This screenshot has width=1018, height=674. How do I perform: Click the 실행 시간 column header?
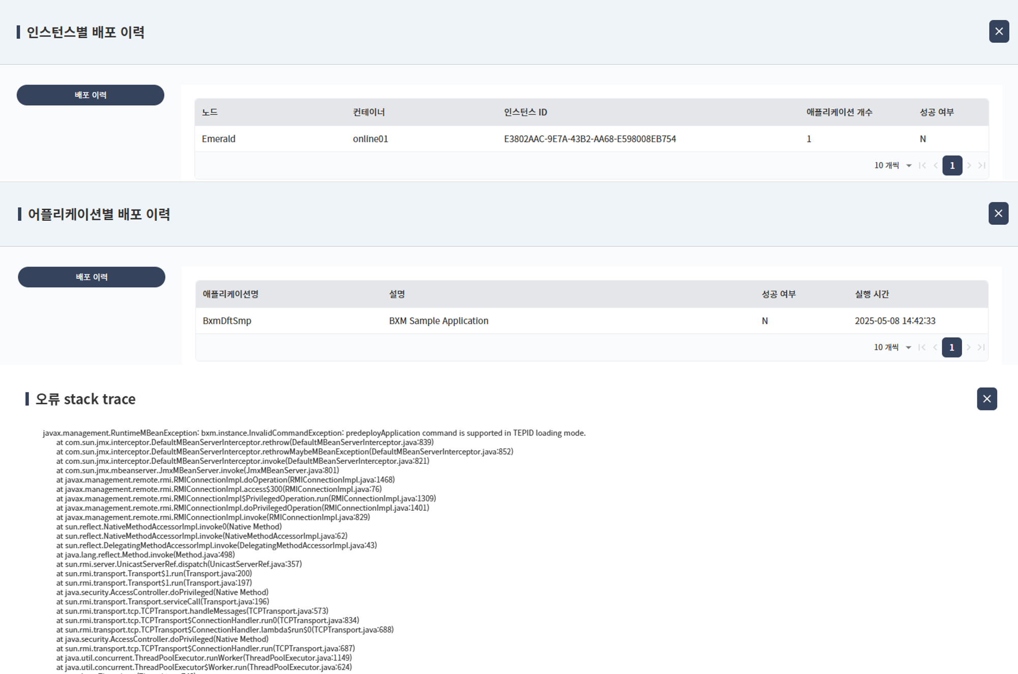coord(871,294)
